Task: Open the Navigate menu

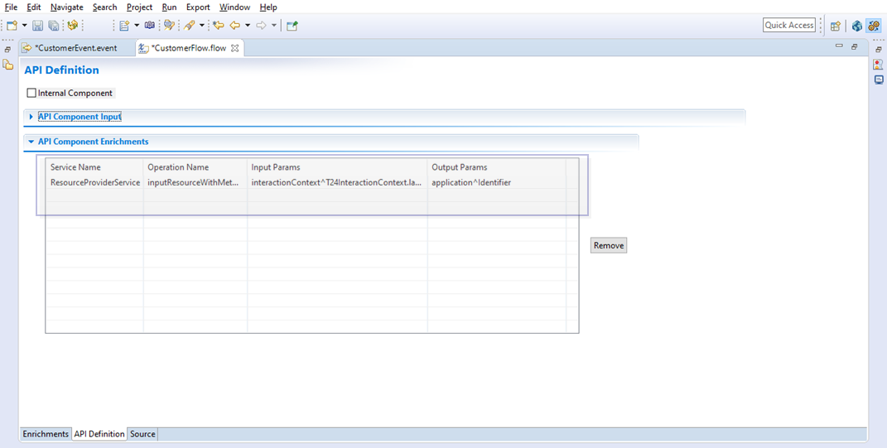Action: tap(66, 7)
